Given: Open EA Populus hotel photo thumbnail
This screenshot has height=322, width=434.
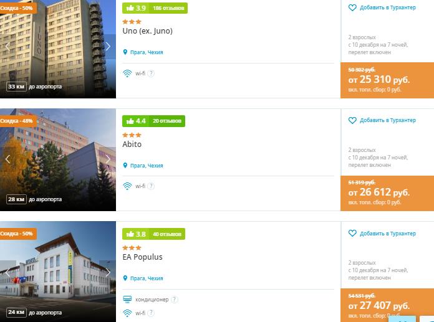Looking at the screenshot, I should 58,272.
